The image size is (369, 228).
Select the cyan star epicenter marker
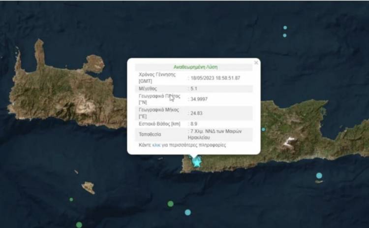click(196, 162)
